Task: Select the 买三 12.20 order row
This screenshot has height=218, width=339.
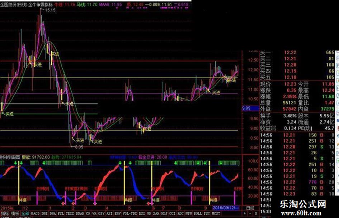Action: click(x=297, y=65)
